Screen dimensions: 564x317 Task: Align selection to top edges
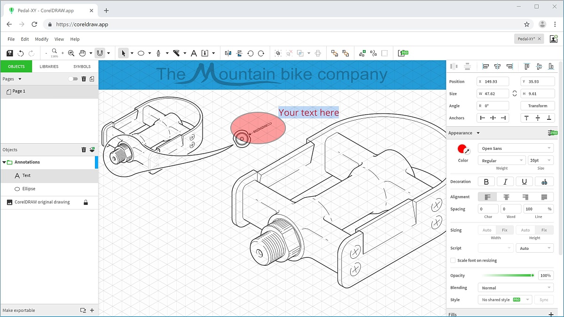[527, 67]
